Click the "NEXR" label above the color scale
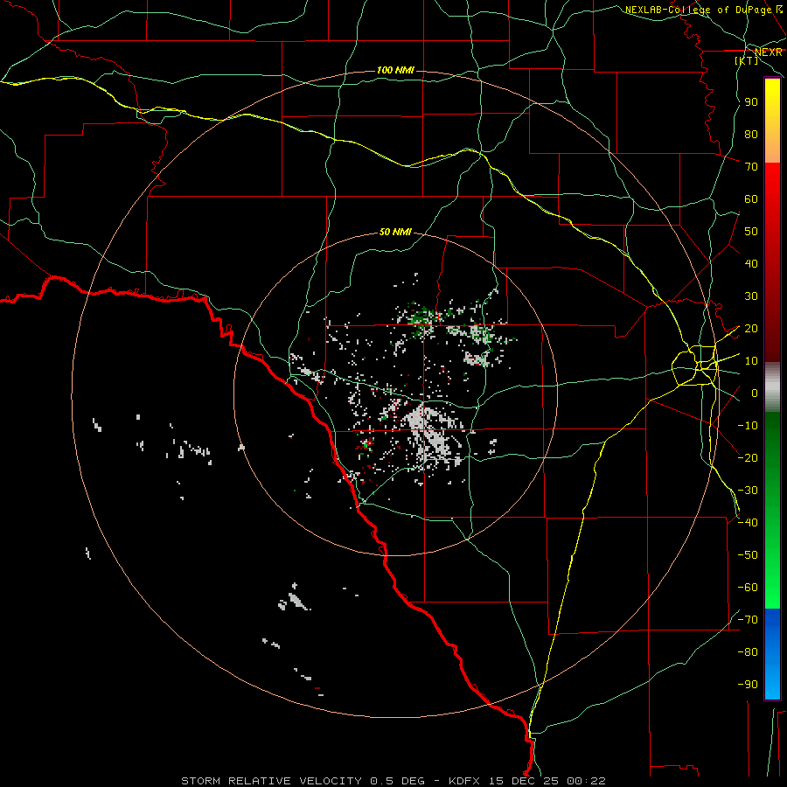Image resolution: width=787 pixels, height=787 pixels. (x=769, y=52)
